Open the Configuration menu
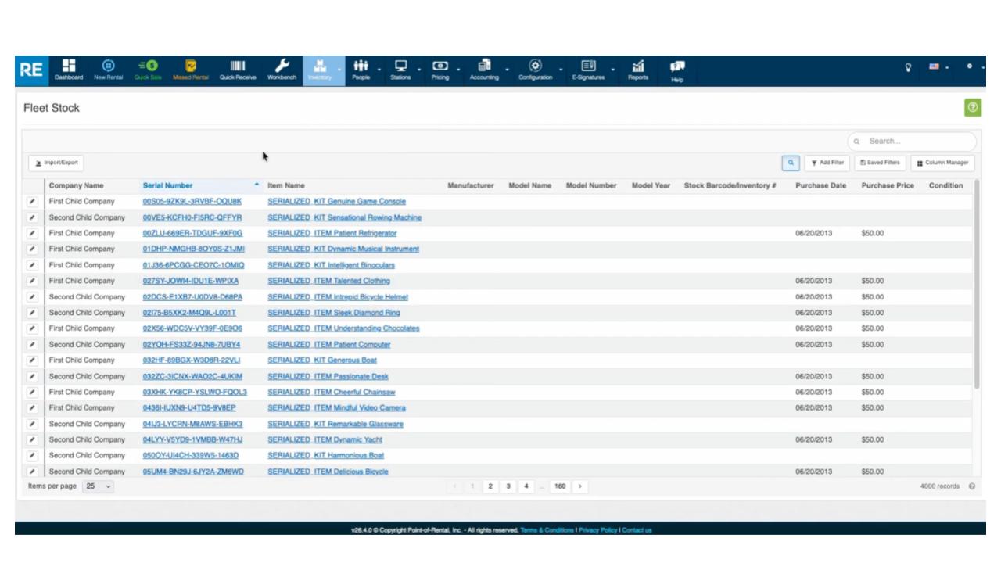Viewport: 1001px width, 563px height. click(x=535, y=70)
